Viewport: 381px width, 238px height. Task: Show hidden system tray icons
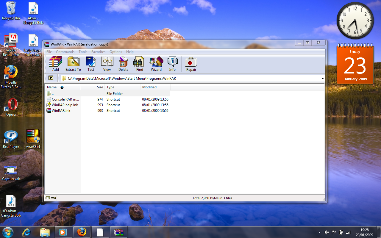click(320, 232)
